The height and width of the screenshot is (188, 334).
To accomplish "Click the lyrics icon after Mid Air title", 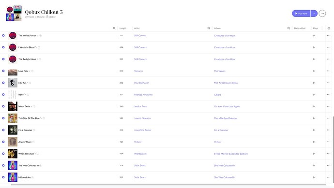I will (27, 83).
